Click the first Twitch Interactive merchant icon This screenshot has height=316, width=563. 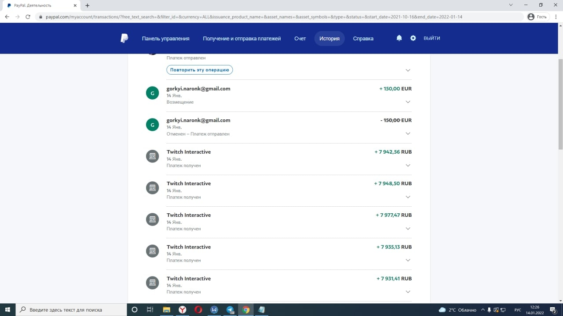(x=152, y=156)
